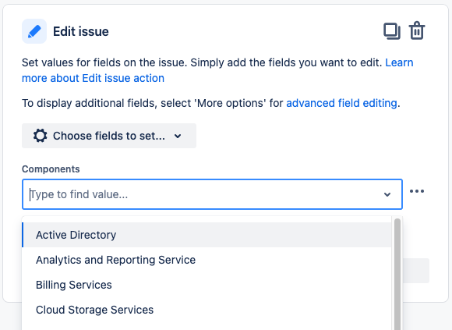
Task: Delete the Edit issue action via trash icon
Action: click(417, 30)
